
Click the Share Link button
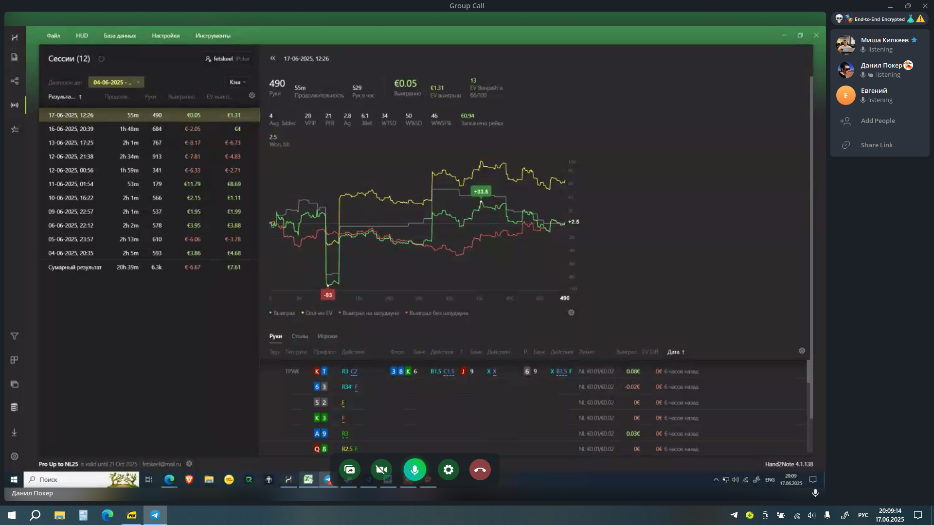(x=880, y=145)
